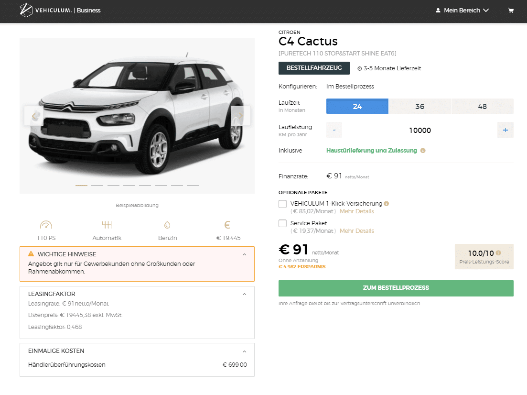
Task: Click the Laufleistung value 10000 field
Action: (420, 130)
